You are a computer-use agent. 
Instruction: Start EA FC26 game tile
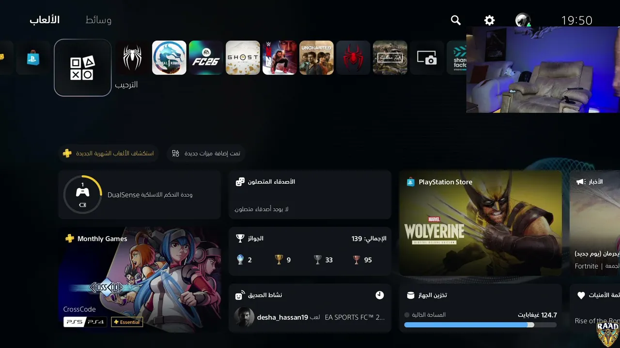pos(206,58)
